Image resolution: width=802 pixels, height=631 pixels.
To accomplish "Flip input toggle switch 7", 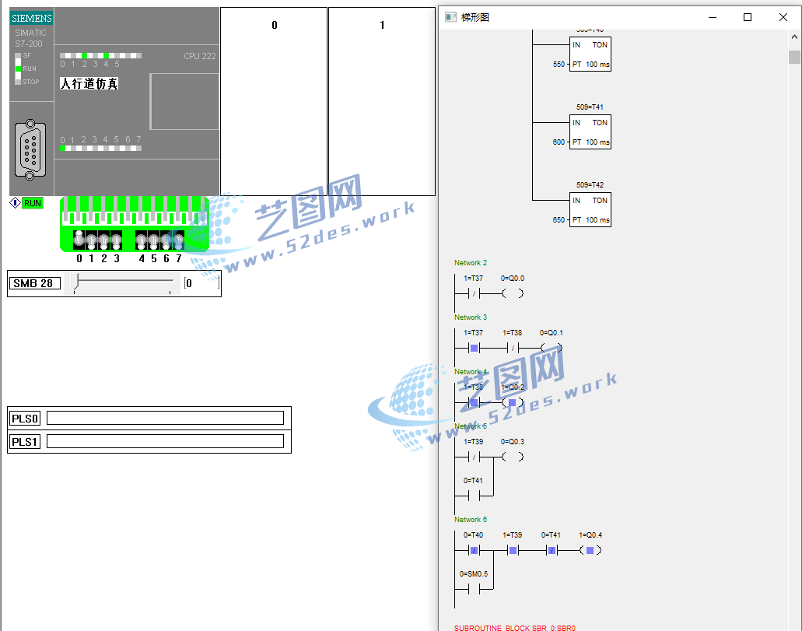I will (178, 240).
